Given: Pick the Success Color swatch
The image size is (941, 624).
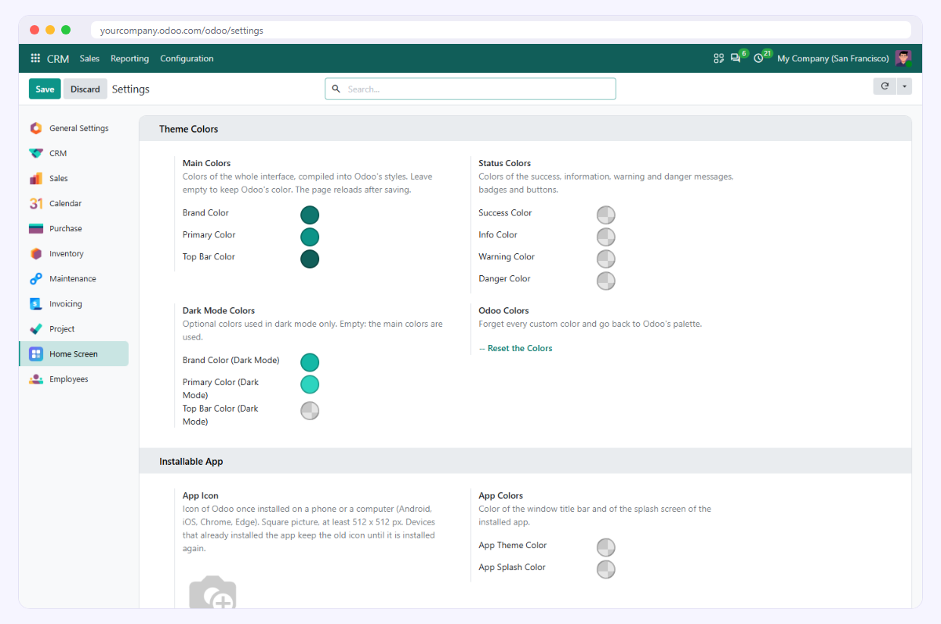Looking at the screenshot, I should click(606, 215).
